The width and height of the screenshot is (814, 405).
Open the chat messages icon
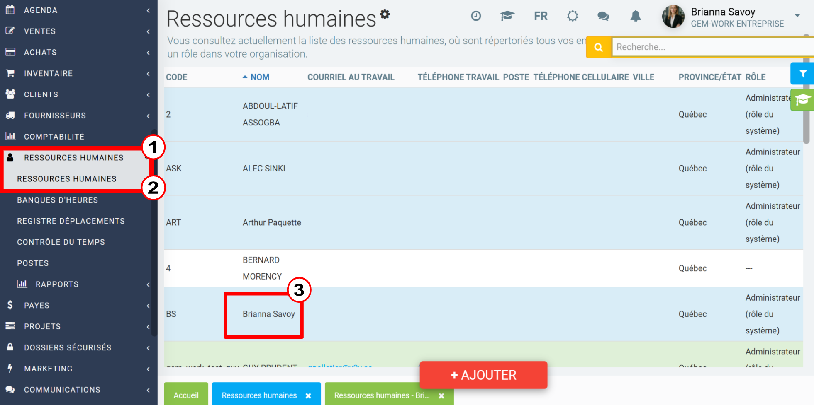[x=603, y=16]
